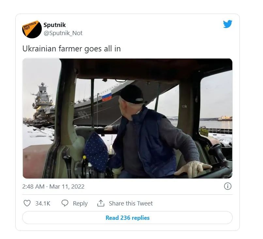Open the tweet timestamp Mar 11, 2022
This screenshot has width=263, height=239.
pyautogui.click(x=67, y=187)
